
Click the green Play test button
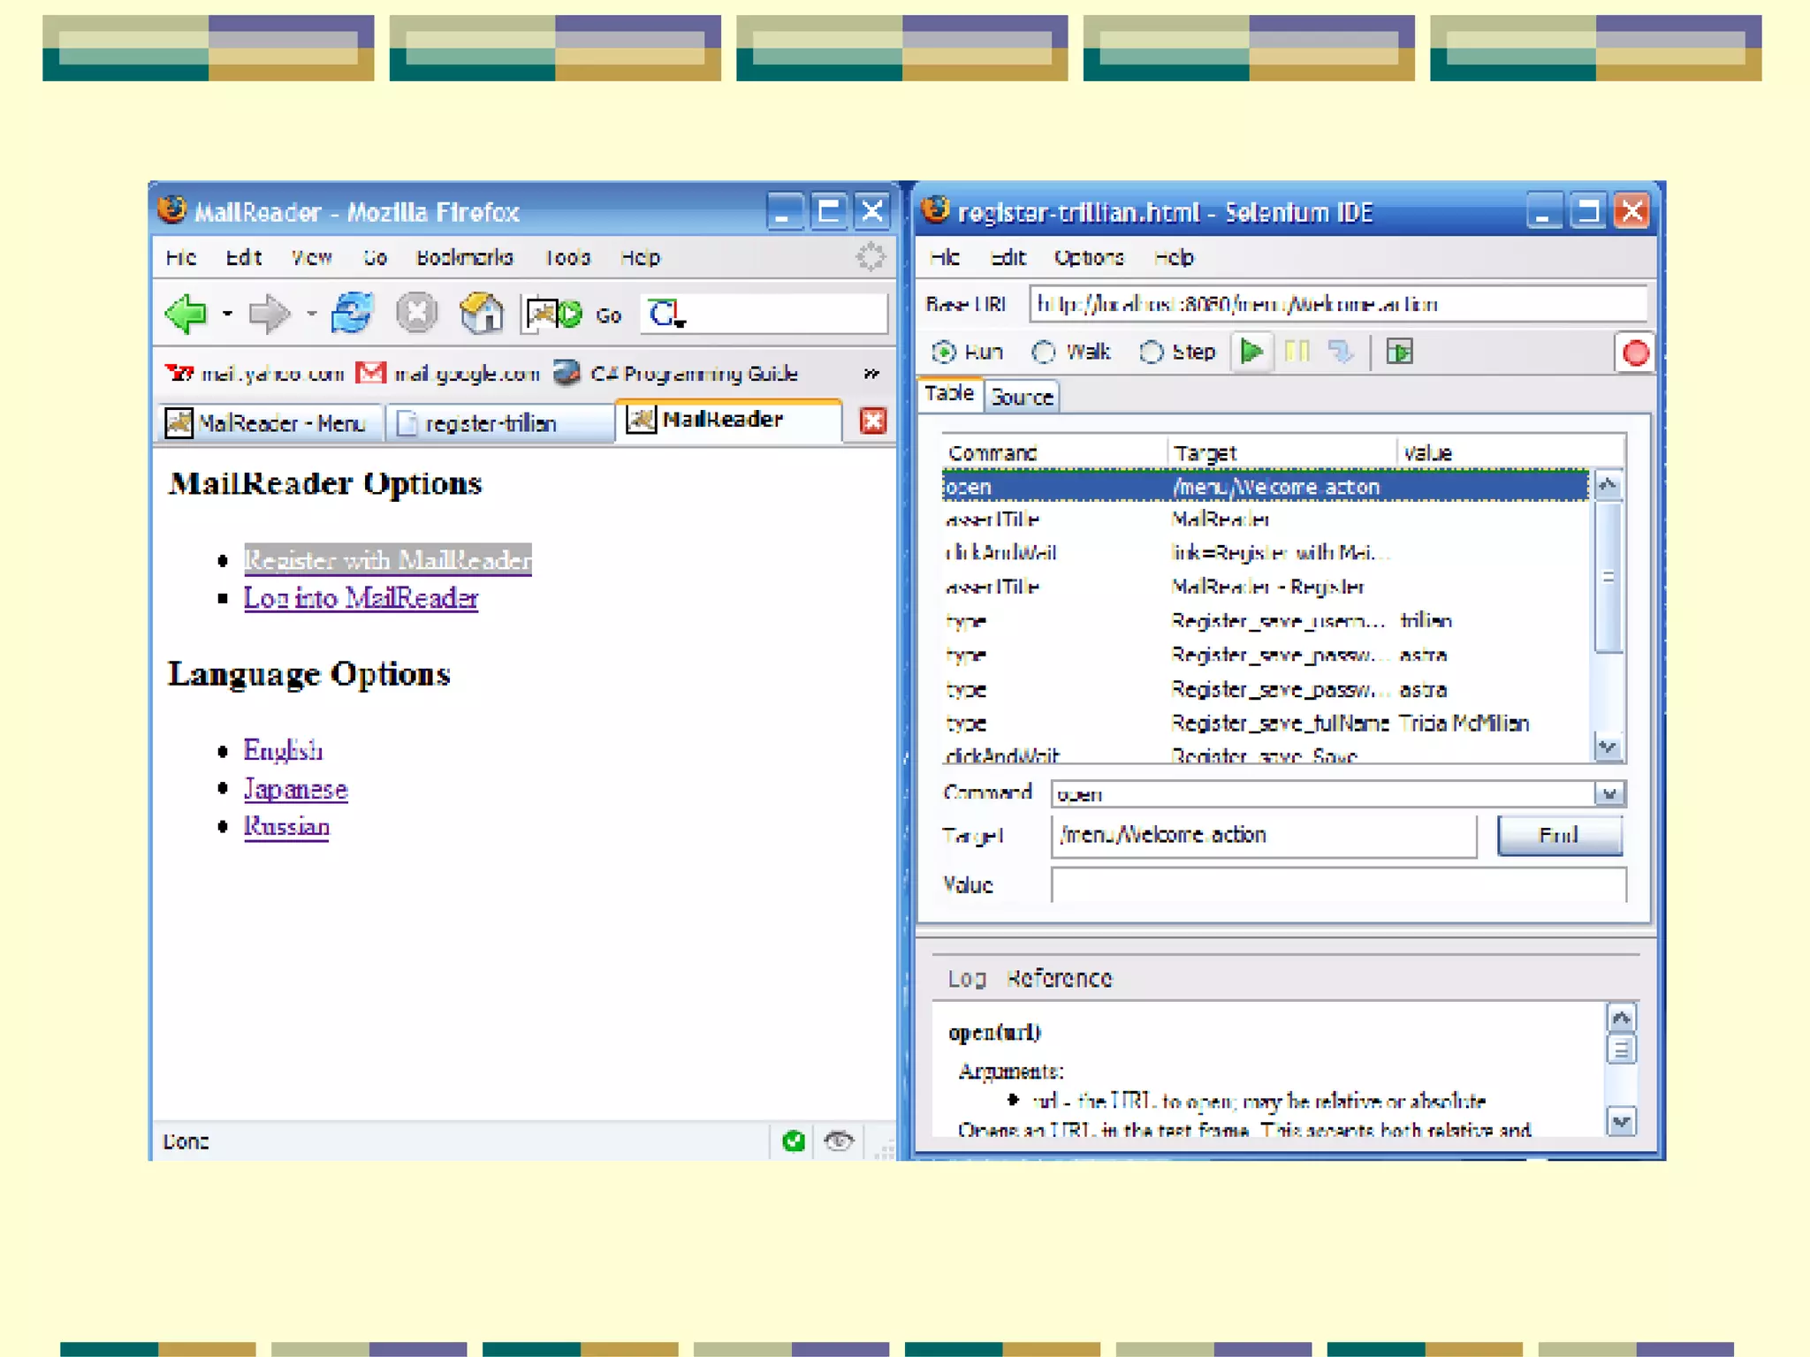[x=1251, y=352]
